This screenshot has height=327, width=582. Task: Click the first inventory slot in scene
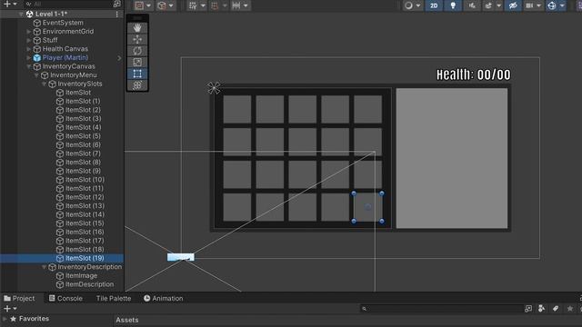(x=237, y=109)
